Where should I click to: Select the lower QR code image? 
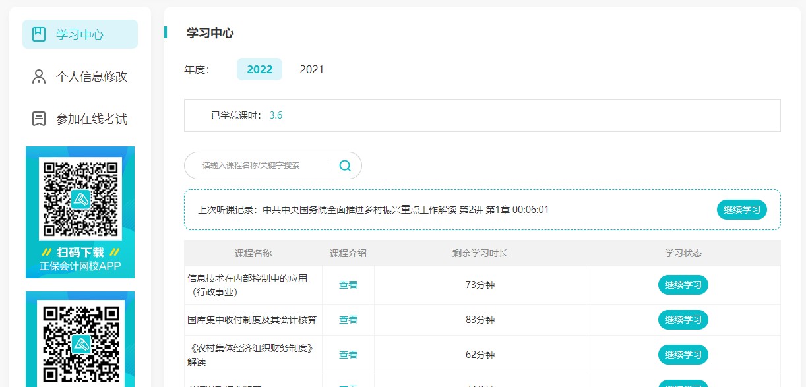(79, 343)
